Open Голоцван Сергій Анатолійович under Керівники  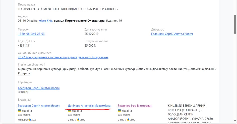click(39, 88)
